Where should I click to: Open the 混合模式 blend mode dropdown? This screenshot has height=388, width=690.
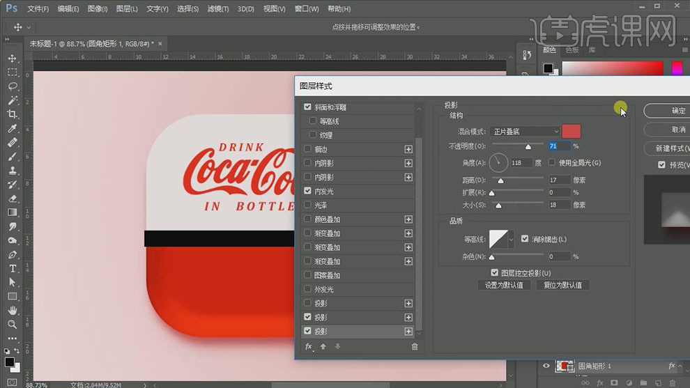[x=526, y=132]
